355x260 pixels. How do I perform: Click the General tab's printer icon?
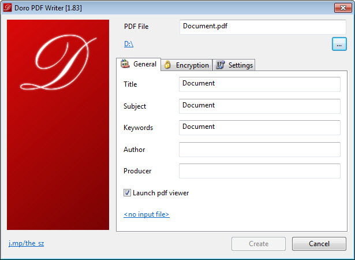pos(125,64)
